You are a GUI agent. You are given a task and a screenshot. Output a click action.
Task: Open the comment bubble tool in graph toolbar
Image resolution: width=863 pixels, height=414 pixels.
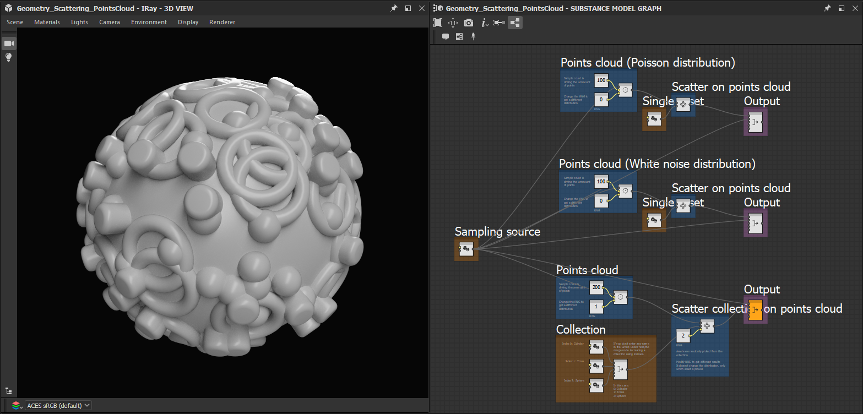click(x=446, y=36)
